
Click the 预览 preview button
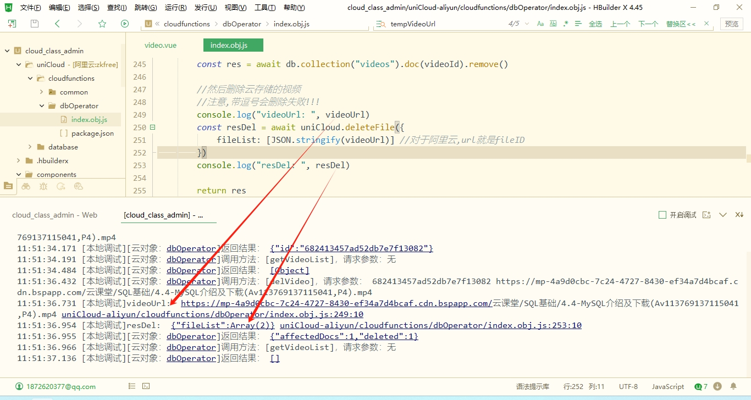732,24
